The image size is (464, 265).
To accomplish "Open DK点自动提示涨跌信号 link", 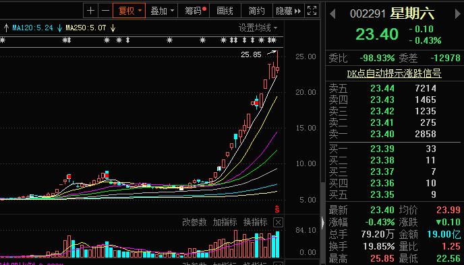I will (394, 73).
